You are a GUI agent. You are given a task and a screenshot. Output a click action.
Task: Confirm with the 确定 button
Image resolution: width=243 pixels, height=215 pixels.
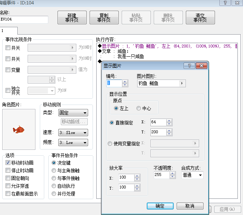click(160, 206)
